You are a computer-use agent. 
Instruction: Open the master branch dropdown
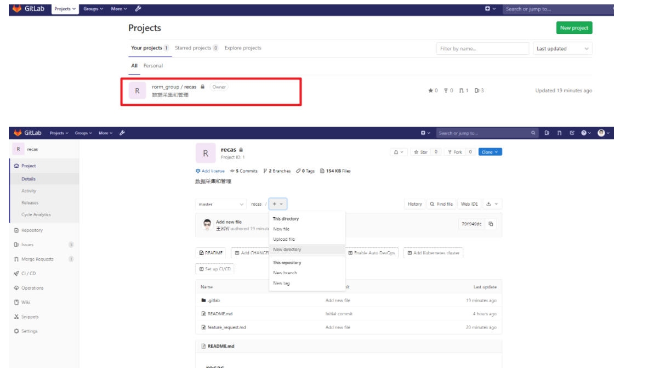click(221, 204)
